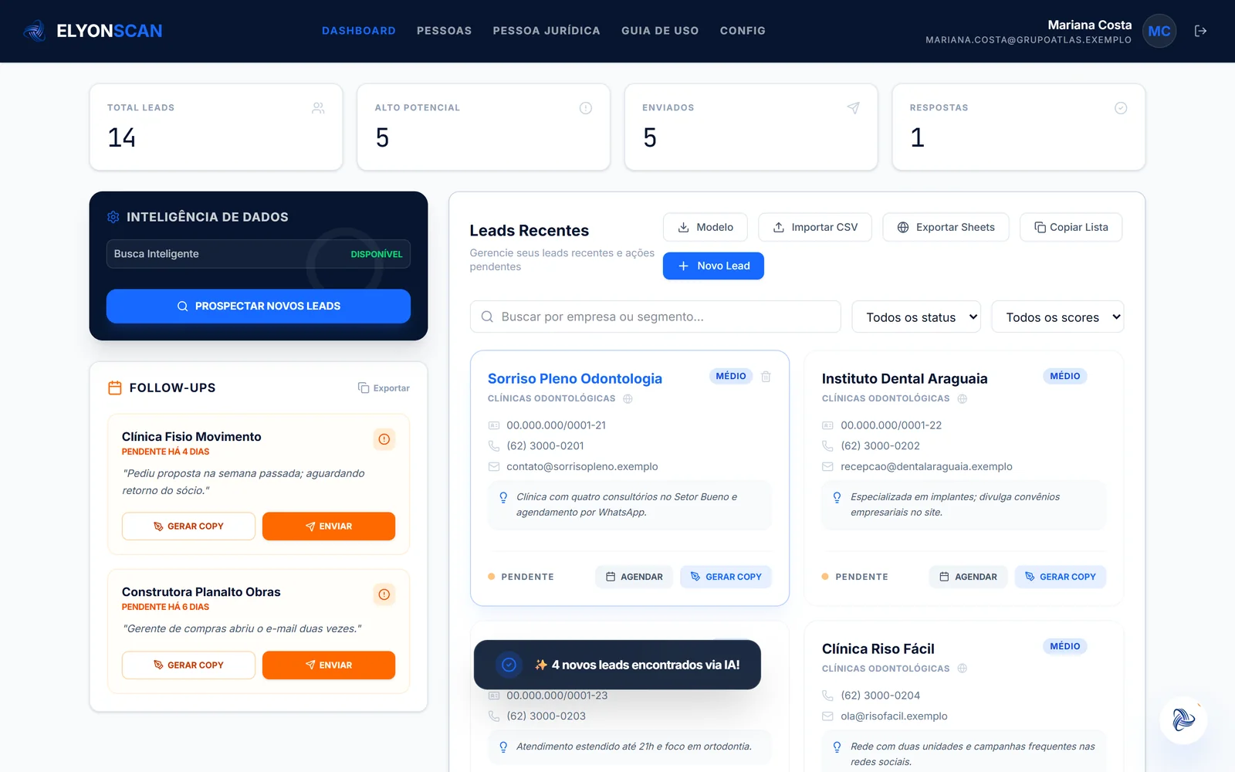Viewport: 1235px width, 772px height.
Task: Click globe icon beside Clínica Riso Fácil segment
Action: click(x=962, y=669)
